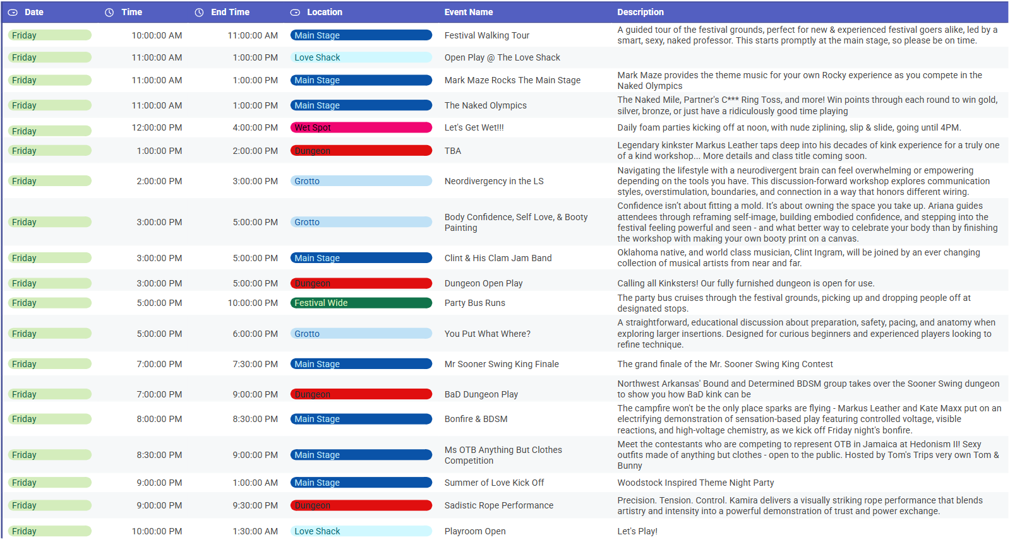Click the clock icon beside End Time header
The height and width of the screenshot is (540, 1010).
click(199, 13)
